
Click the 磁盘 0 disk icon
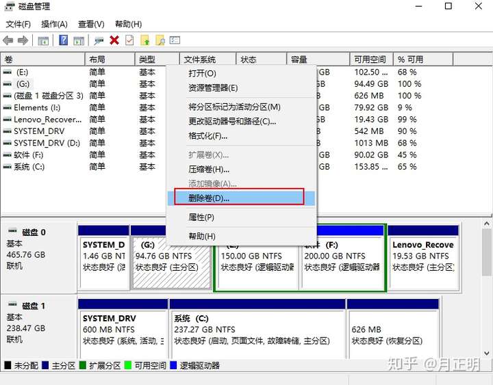pyautogui.click(x=12, y=231)
